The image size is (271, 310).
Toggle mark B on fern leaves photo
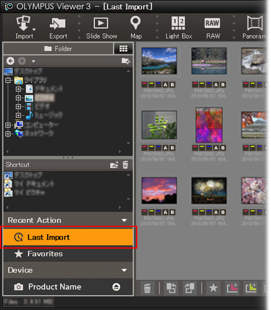tap(172, 147)
